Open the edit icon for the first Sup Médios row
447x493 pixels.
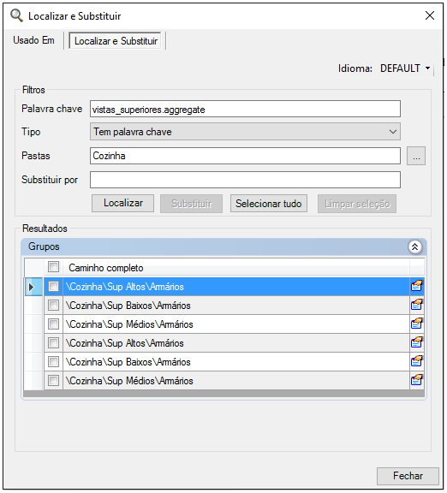point(416,324)
